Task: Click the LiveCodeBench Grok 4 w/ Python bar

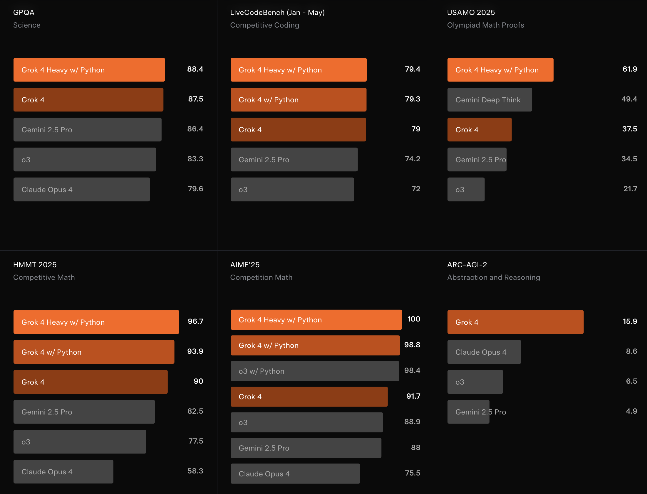Action: [298, 100]
